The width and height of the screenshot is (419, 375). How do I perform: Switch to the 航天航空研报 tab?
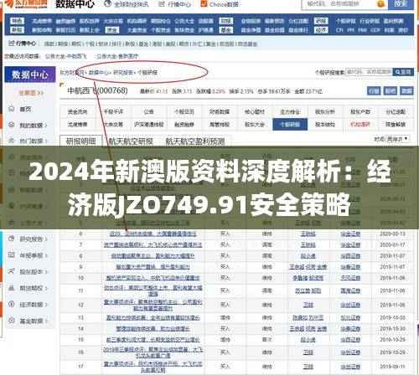coord(131,141)
